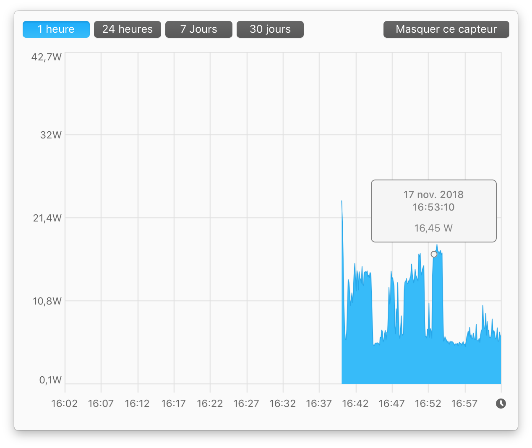This screenshot has width=532, height=448.
Task: Click the tooltip showing 16,45 W
Action: 433,228
